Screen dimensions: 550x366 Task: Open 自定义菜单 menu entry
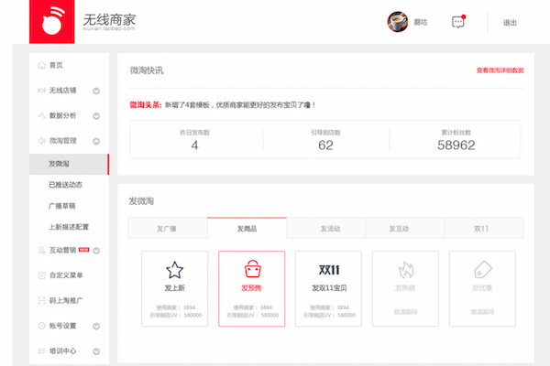(x=66, y=275)
